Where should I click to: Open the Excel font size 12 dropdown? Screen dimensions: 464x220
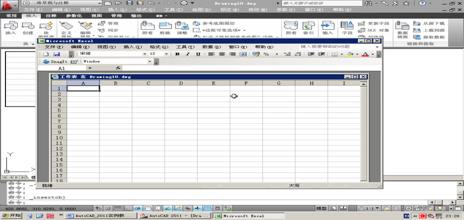click(166, 54)
